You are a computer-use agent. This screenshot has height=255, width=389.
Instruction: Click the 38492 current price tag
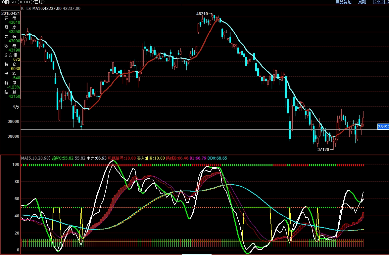383,127
